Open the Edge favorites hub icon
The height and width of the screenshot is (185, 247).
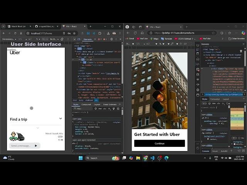pos(230,33)
